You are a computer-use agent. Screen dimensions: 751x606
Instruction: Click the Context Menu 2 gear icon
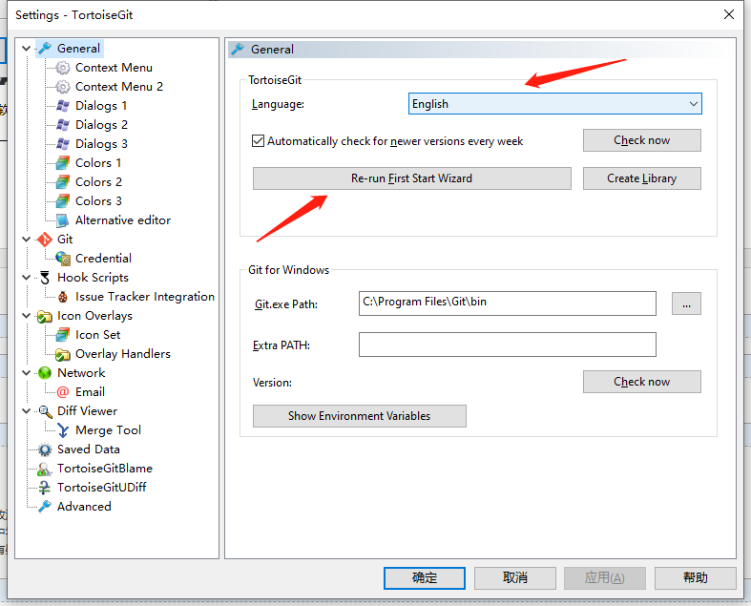(63, 87)
